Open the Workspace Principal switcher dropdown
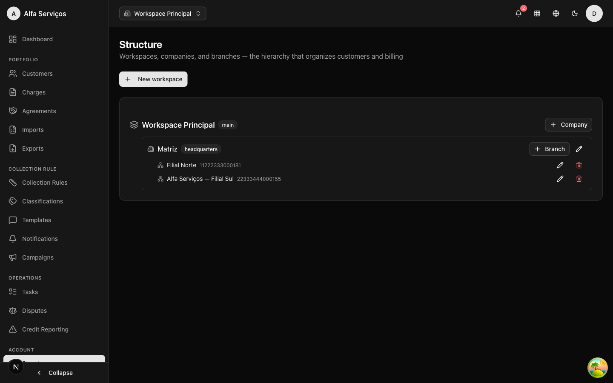Screen dimensions: 613x383 point(163,14)
